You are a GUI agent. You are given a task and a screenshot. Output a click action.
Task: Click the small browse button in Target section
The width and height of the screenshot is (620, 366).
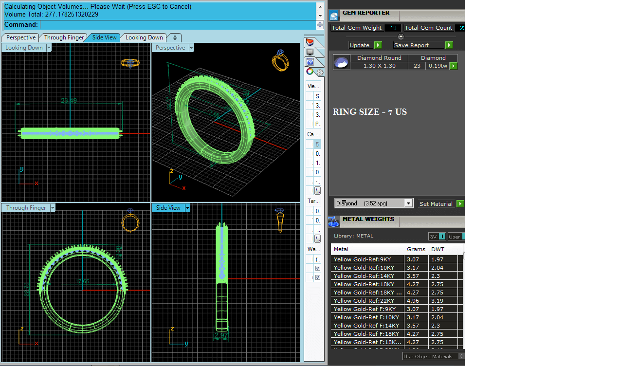click(318, 238)
